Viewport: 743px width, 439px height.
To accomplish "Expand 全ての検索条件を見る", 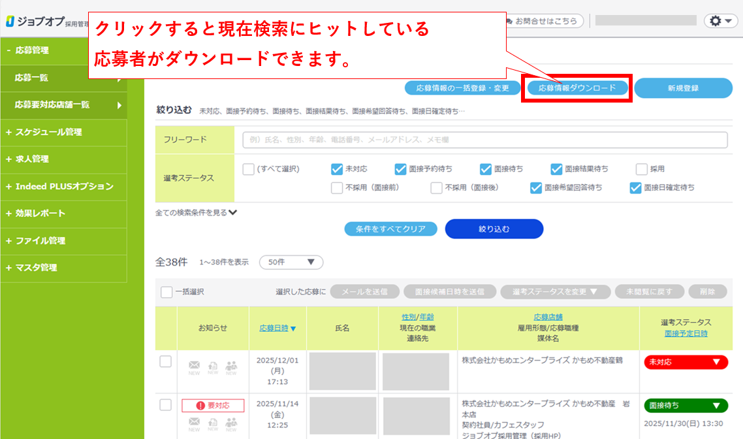I will pos(196,212).
